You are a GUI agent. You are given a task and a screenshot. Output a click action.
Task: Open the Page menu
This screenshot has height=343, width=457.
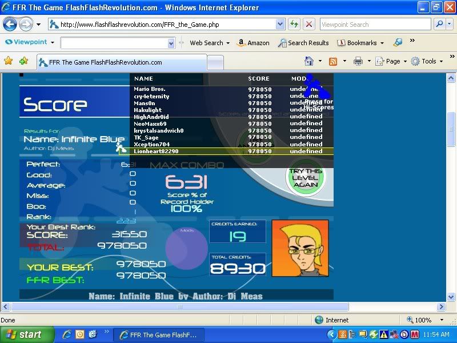coord(392,61)
